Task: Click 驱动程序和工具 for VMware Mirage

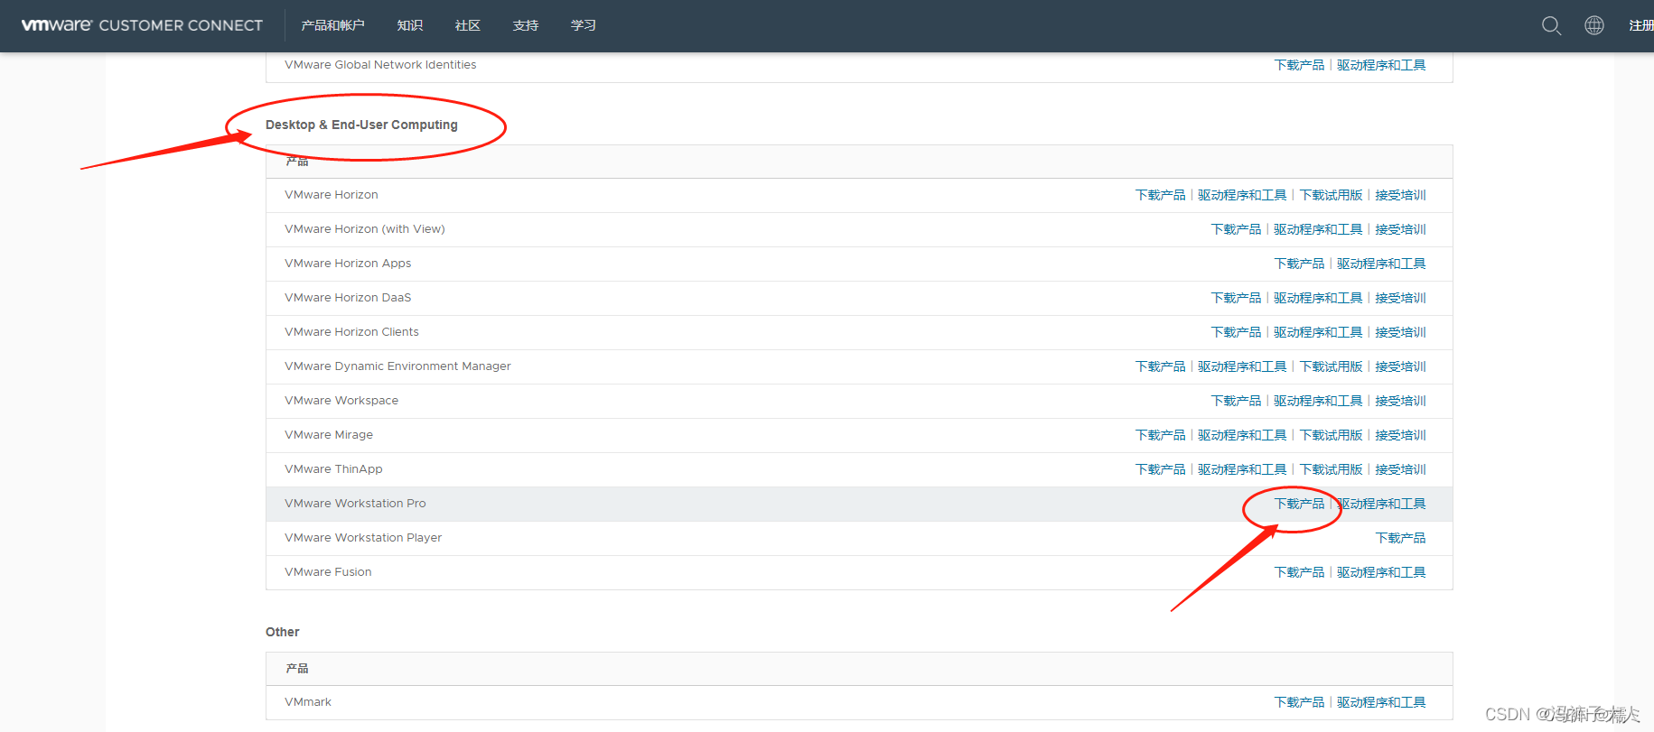Action: [1242, 435]
